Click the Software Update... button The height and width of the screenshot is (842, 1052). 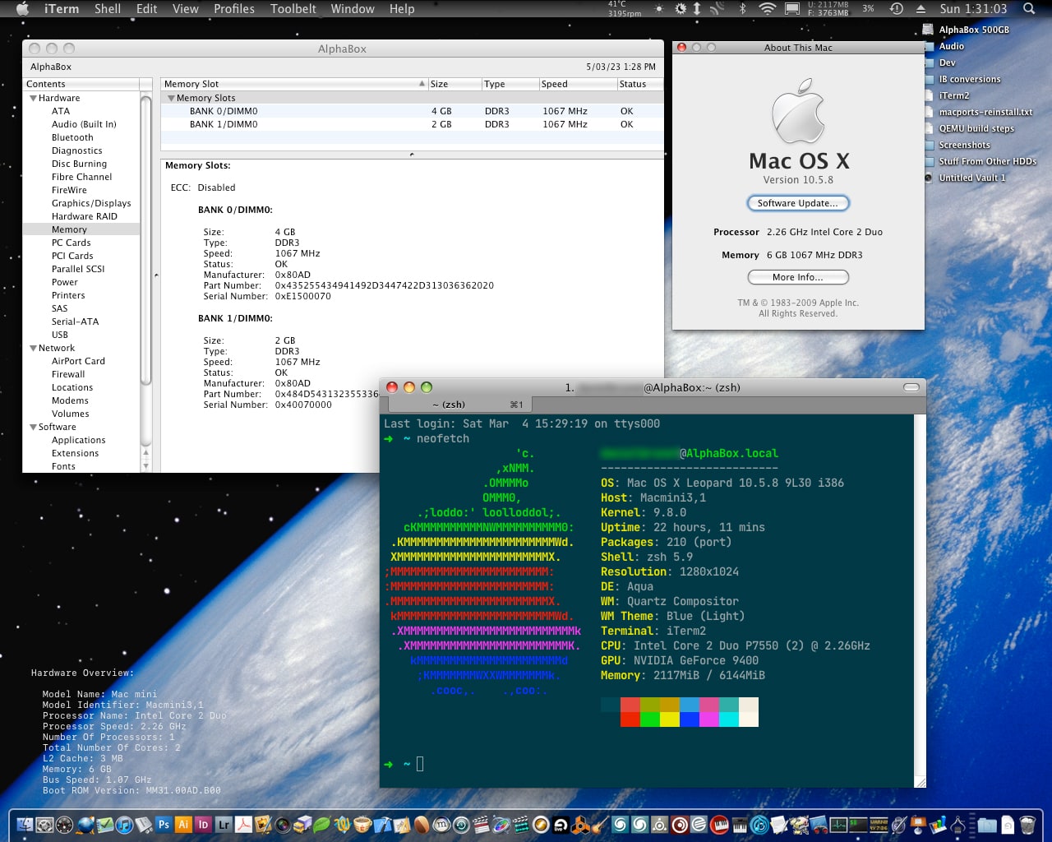tap(797, 203)
